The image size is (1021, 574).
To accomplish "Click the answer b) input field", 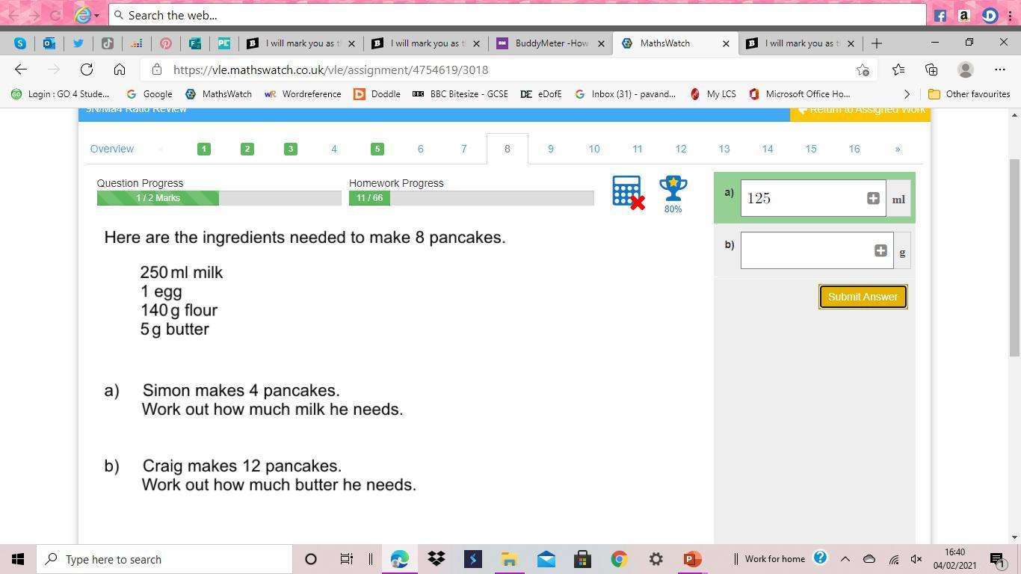I will (806, 250).
